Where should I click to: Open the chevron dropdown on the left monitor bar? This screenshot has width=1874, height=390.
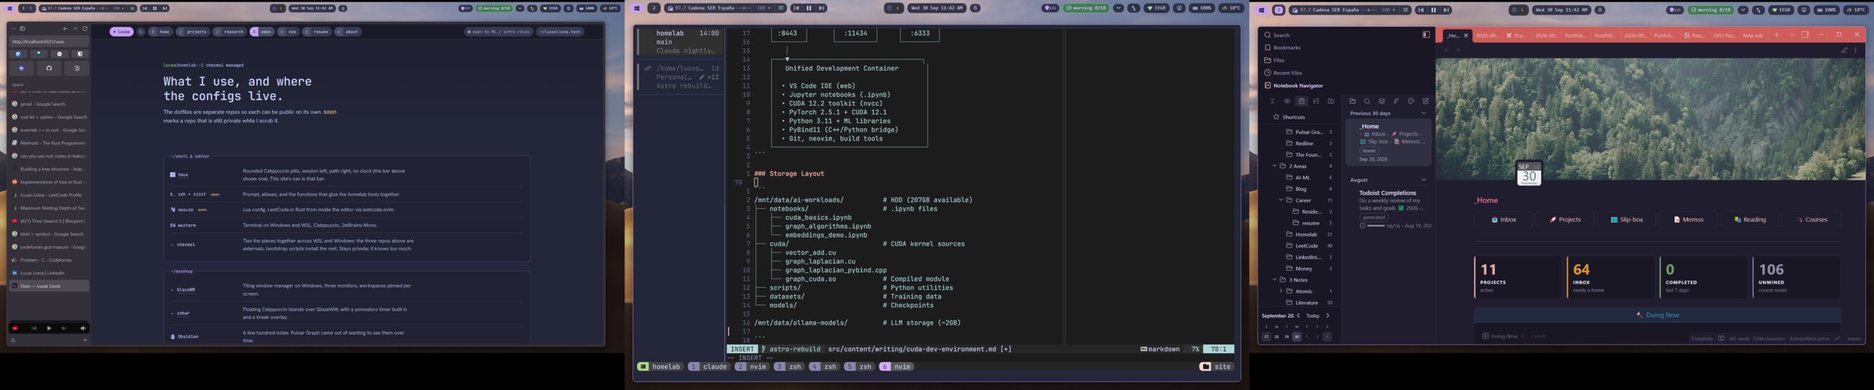521,9
